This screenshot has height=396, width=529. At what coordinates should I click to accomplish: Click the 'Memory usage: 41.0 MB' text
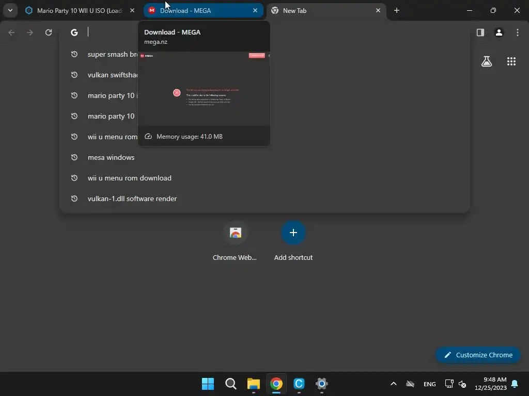(x=189, y=136)
